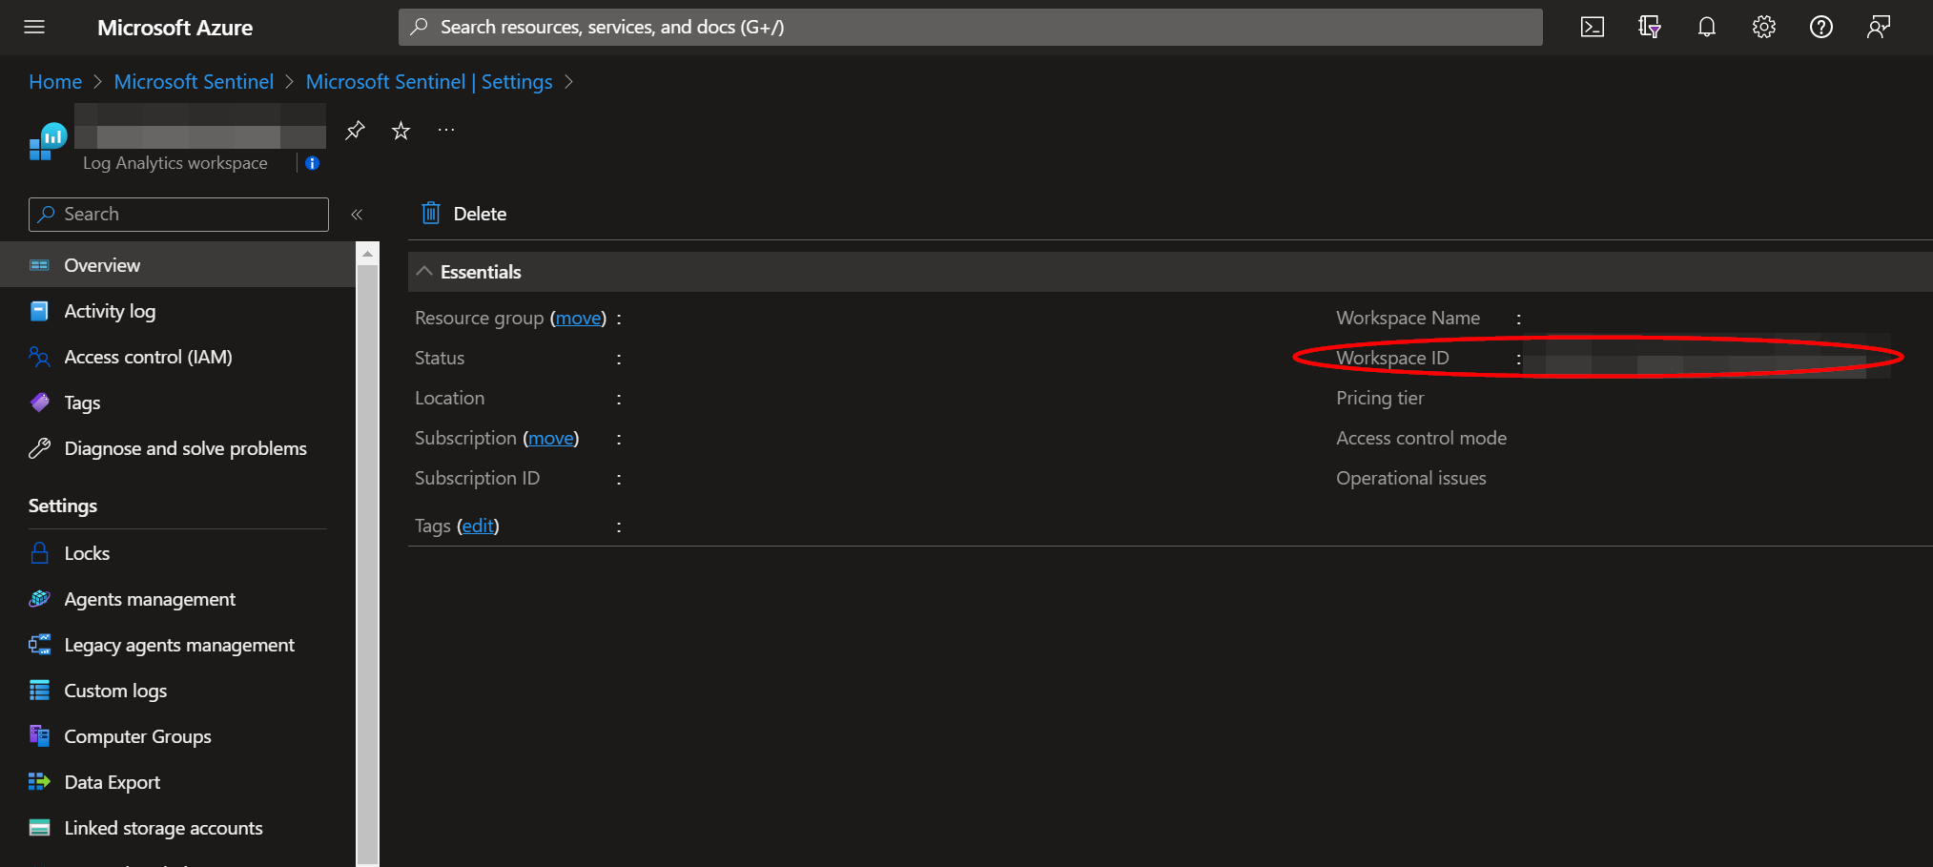Click the sidebar scroll up arrow
The width and height of the screenshot is (1933, 867).
(x=367, y=255)
